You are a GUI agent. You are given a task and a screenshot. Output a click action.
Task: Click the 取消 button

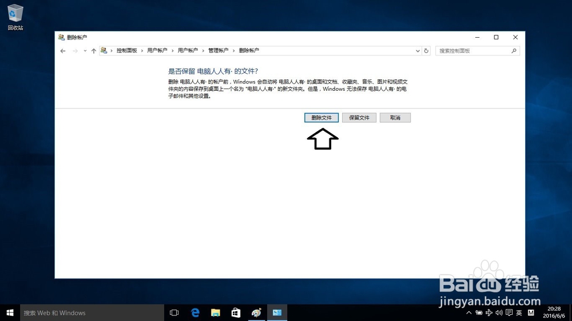(x=395, y=118)
